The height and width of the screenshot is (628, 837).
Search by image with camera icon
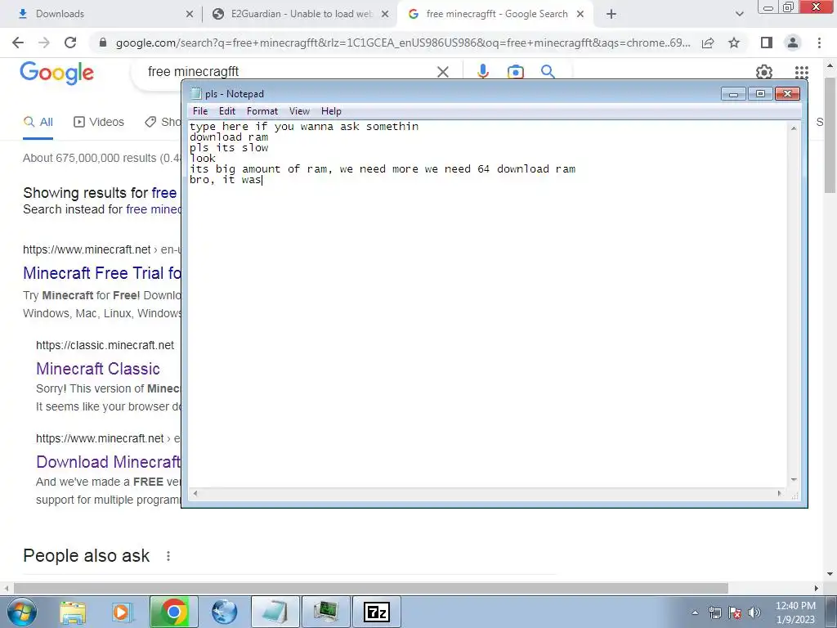point(515,72)
